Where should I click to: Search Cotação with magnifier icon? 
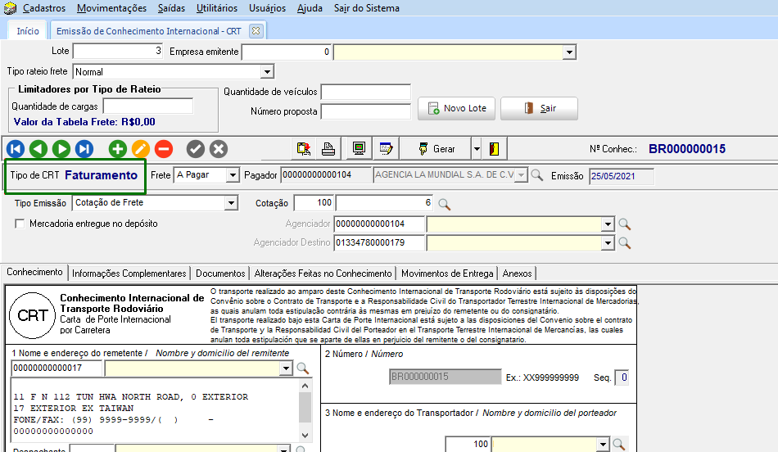coord(445,204)
